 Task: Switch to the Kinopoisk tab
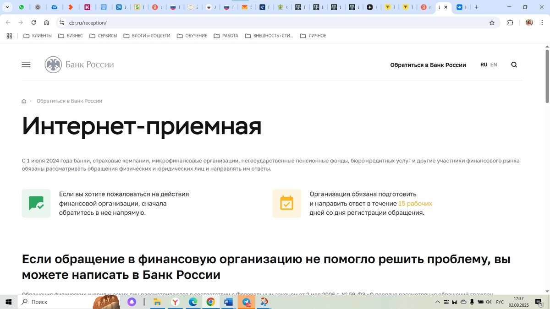pyautogui.click(x=88, y=7)
